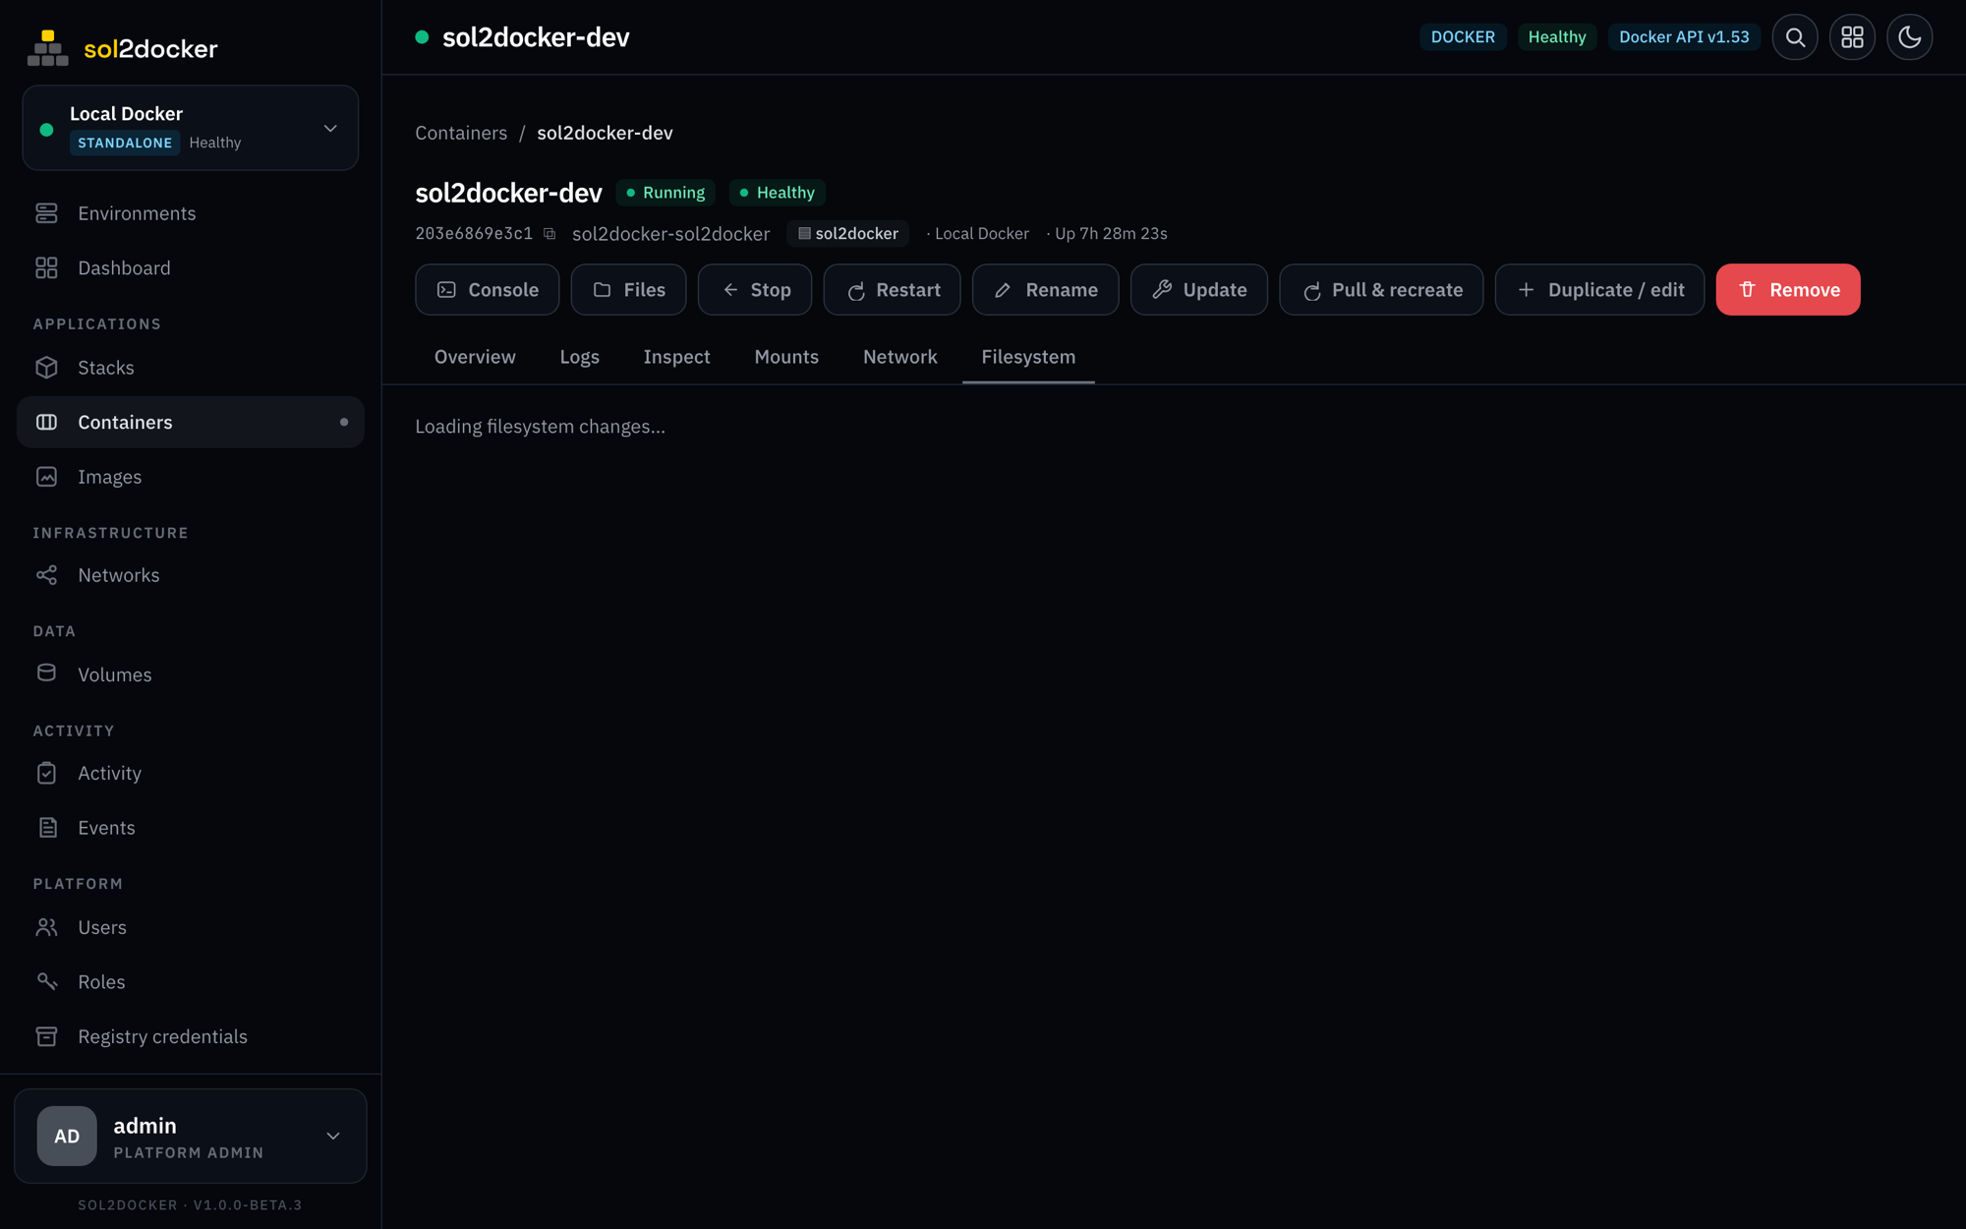Screen dimensions: 1966x1229
Task: Switch to the Overview tab
Action: (475, 357)
